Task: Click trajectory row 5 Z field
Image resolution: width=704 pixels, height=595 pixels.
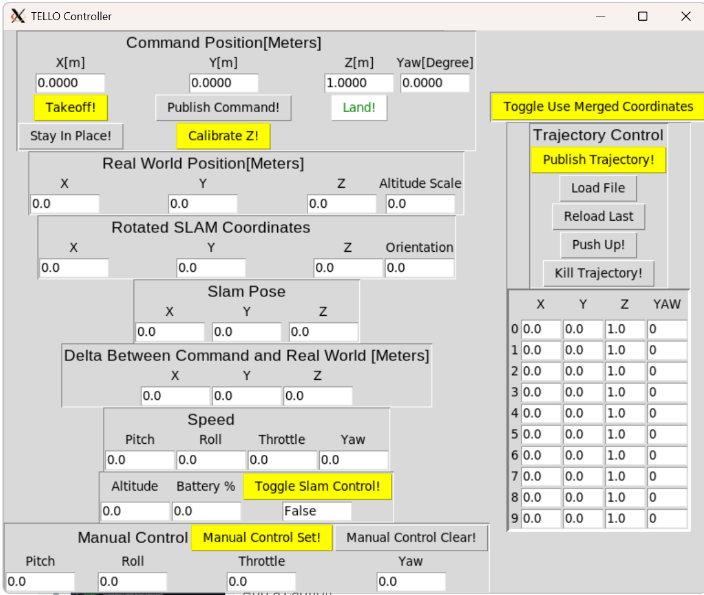Action: point(625,434)
